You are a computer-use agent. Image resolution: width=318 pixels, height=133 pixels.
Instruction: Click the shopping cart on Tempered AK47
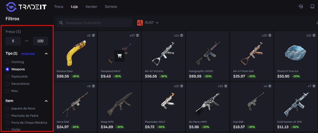(x=119, y=56)
